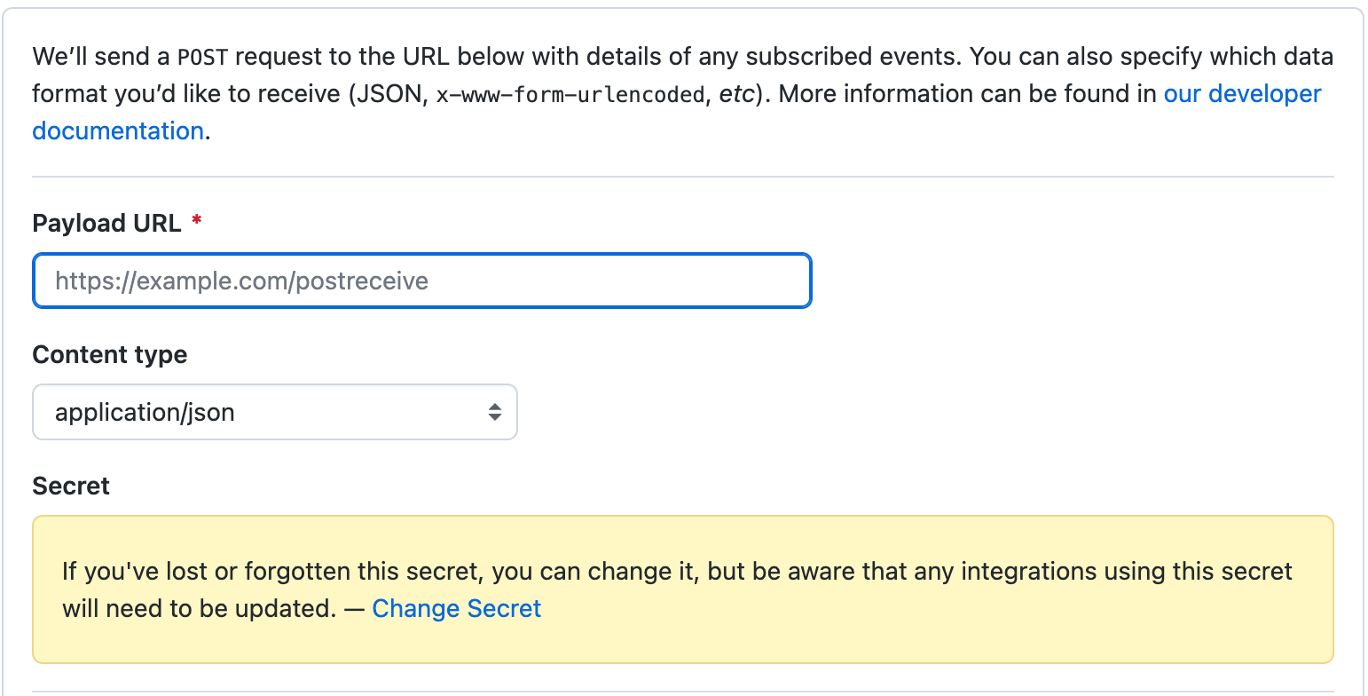Click the x-www-form-urlencoded code text
The image size is (1368, 696).
click(570, 95)
